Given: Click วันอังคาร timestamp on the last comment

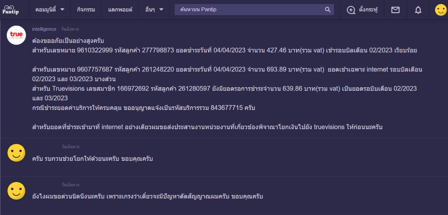Looking at the screenshot, I should coord(70,185).
